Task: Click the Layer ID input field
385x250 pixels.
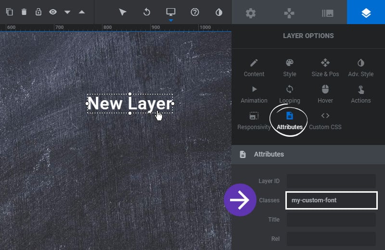Action: tap(331, 181)
